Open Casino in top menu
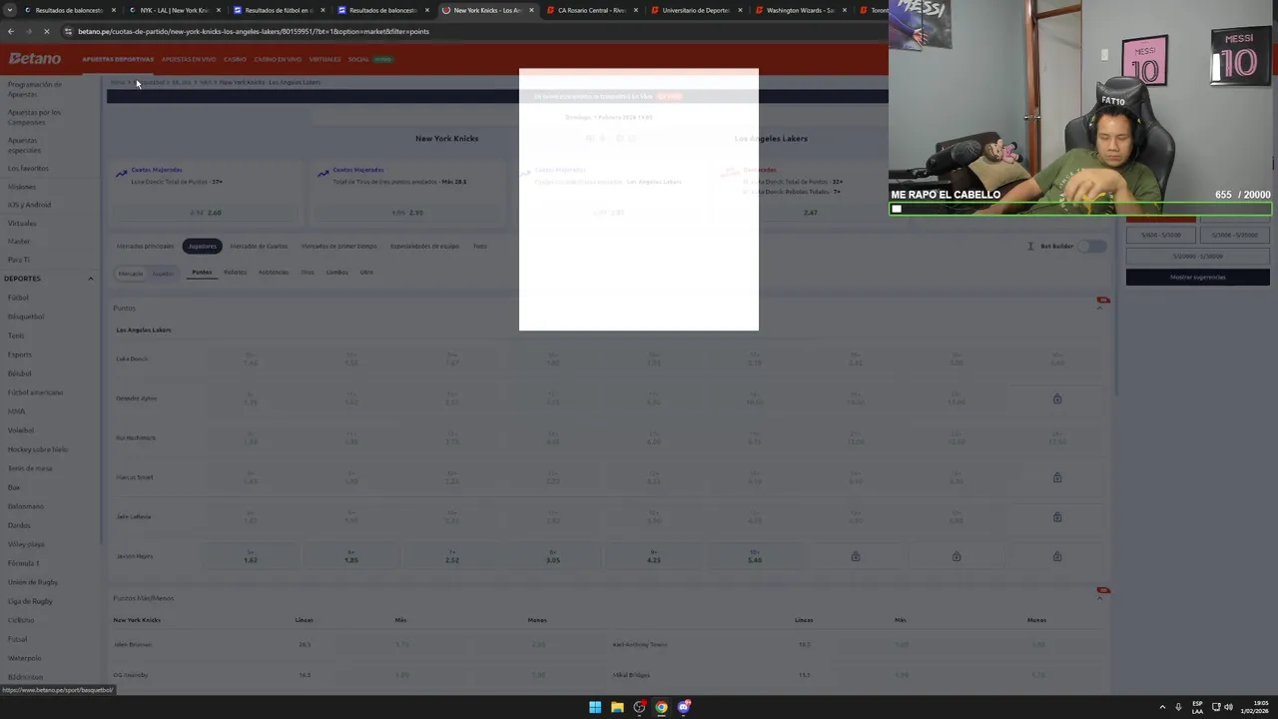The width and height of the screenshot is (1278, 719). (235, 59)
